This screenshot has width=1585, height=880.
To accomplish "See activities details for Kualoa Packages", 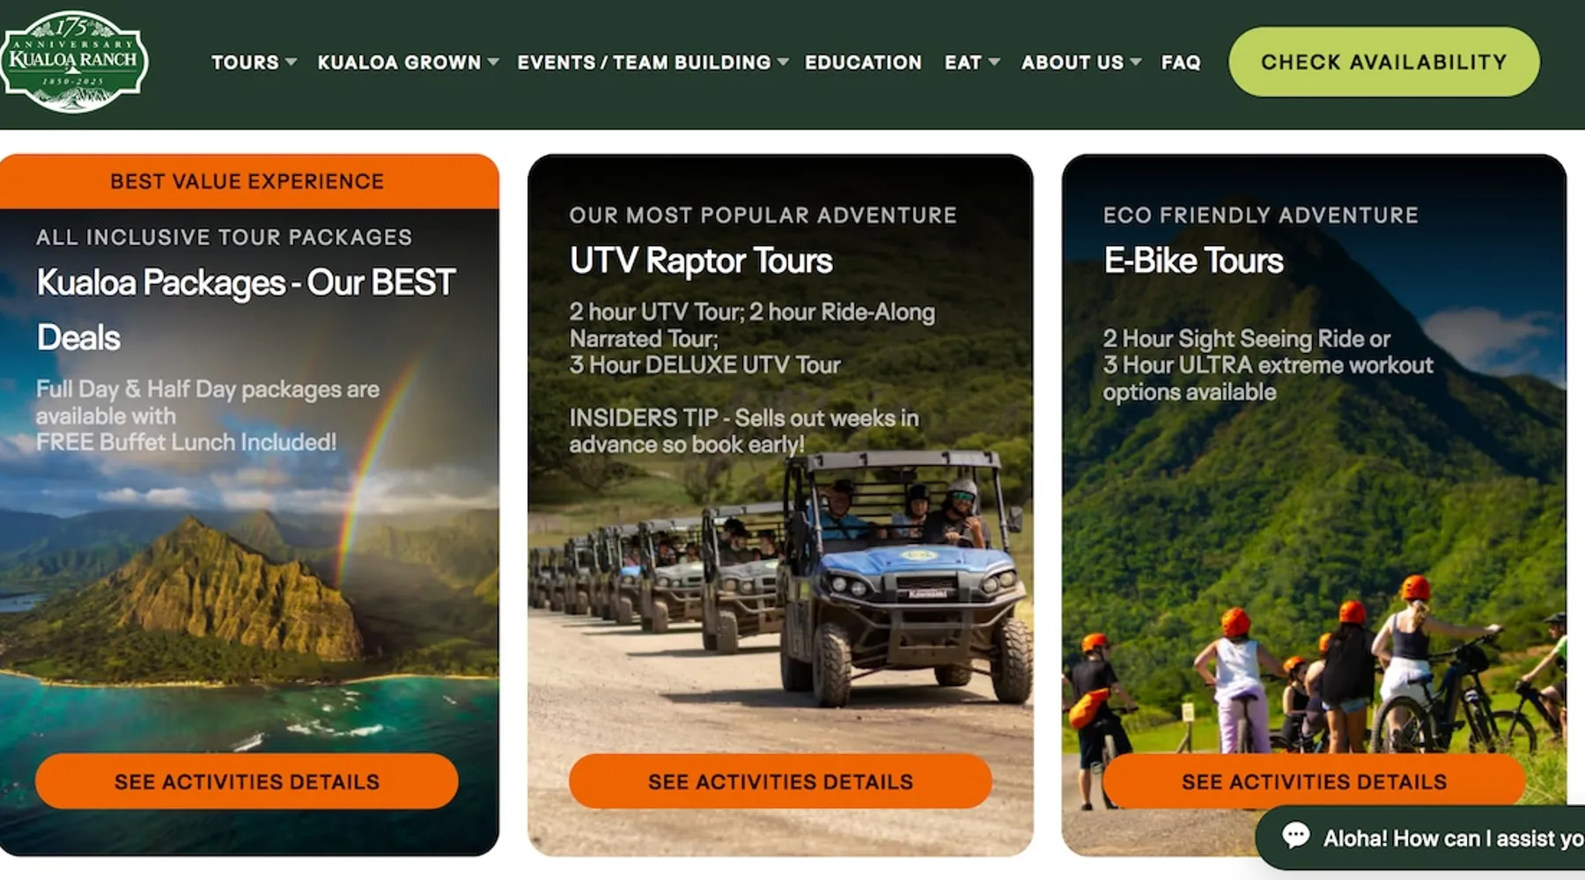I will coord(247,781).
